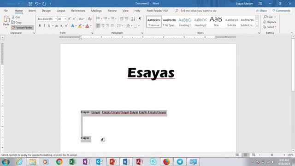Apply the Heading 1 style
Image resolution: width=295 pixels, height=166 pixels.
185,22
